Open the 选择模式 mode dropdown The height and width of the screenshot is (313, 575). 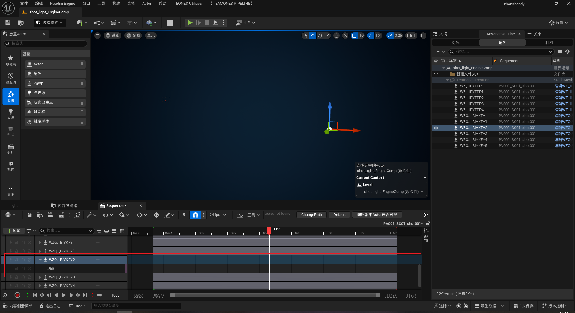50,23
